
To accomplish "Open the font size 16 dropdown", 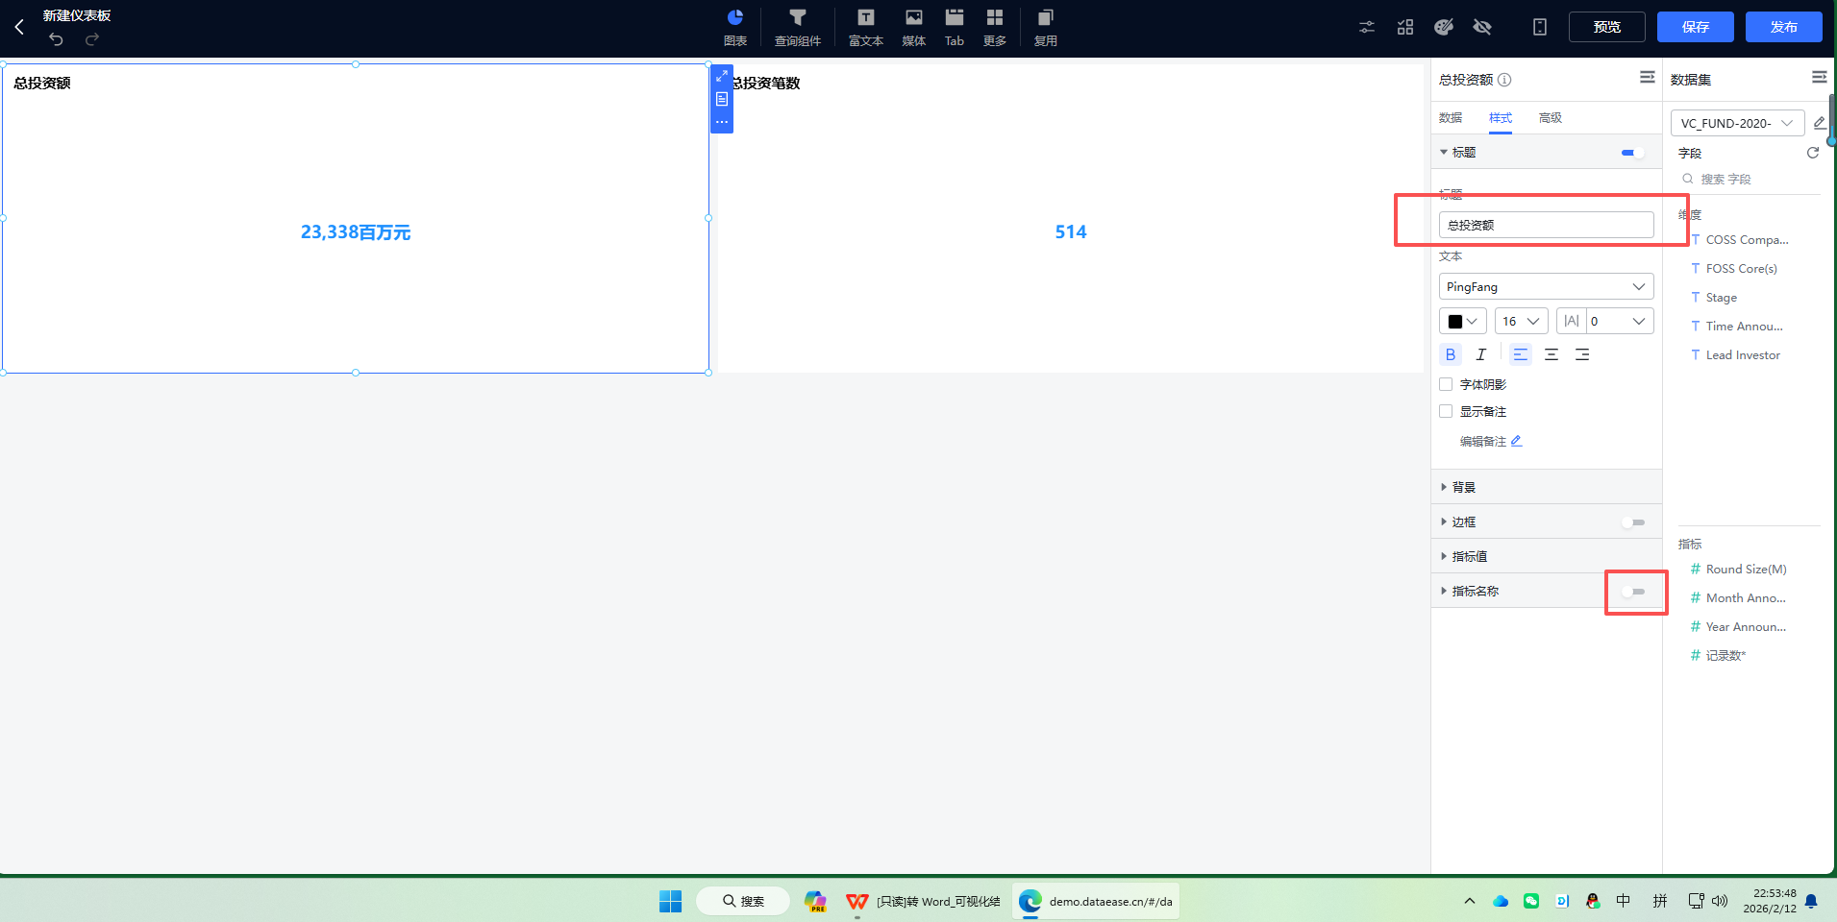I will tap(1521, 321).
